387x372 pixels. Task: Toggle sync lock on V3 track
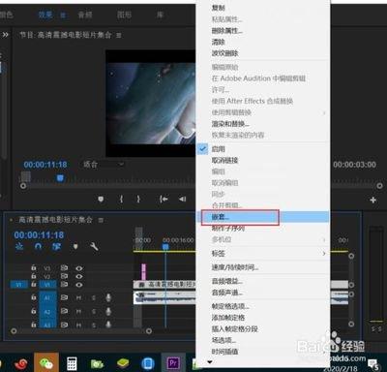64,267
